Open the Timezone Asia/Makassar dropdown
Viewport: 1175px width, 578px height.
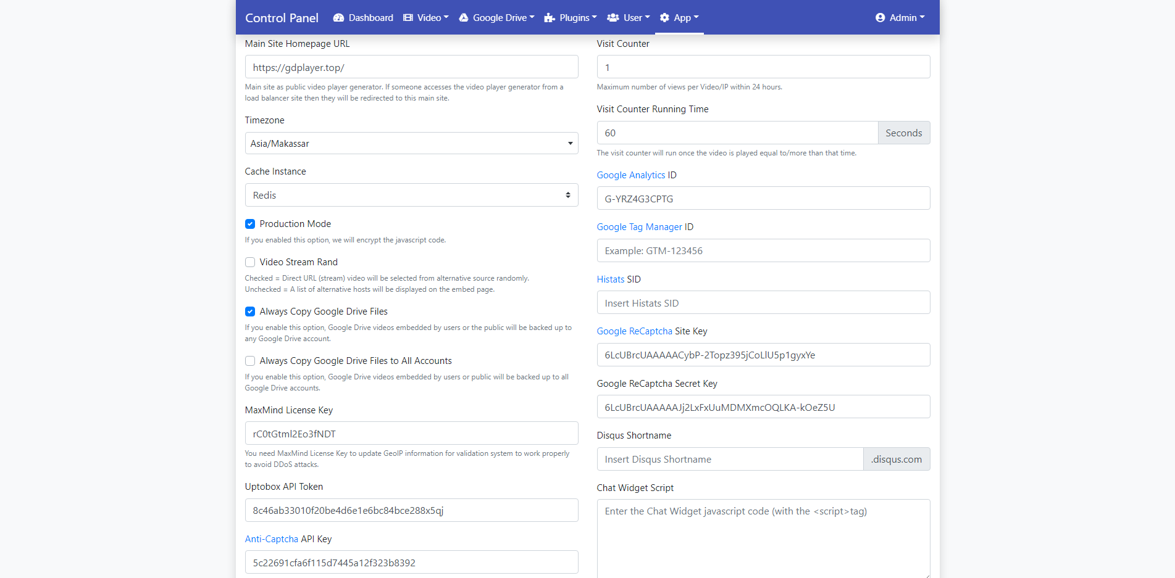(412, 143)
